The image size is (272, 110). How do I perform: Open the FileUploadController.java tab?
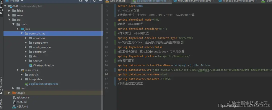coord(194,1)
